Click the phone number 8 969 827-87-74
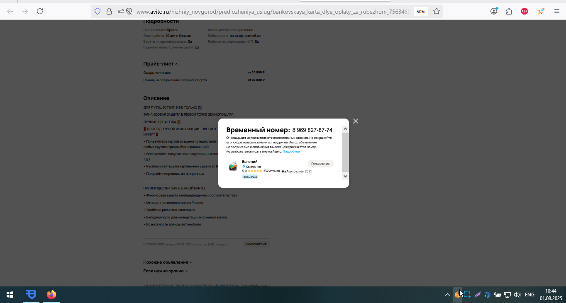Screen dimensions: 566x303 tap(312, 130)
